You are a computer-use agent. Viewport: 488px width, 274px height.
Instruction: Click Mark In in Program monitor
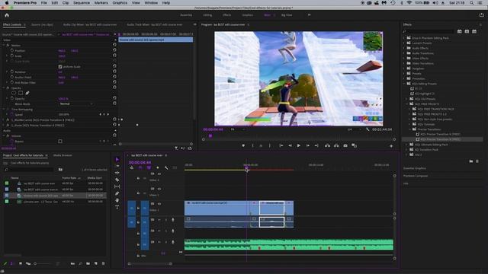[252, 145]
